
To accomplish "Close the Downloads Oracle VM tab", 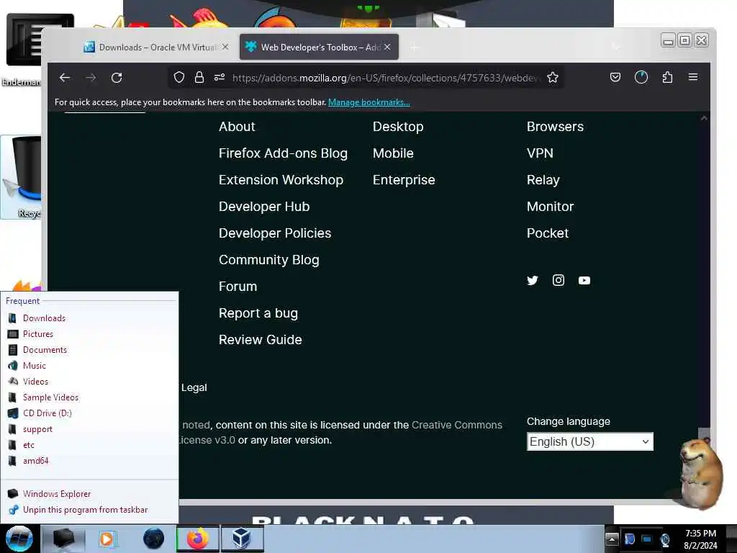I will pos(225,47).
